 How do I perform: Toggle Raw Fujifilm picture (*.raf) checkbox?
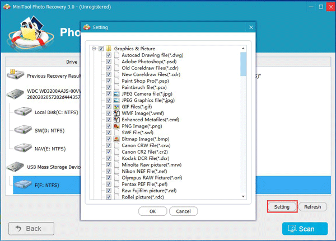[x=109, y=191]
